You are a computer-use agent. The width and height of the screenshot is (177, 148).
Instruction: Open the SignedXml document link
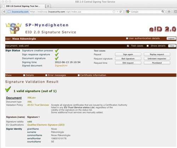(61, 66)
